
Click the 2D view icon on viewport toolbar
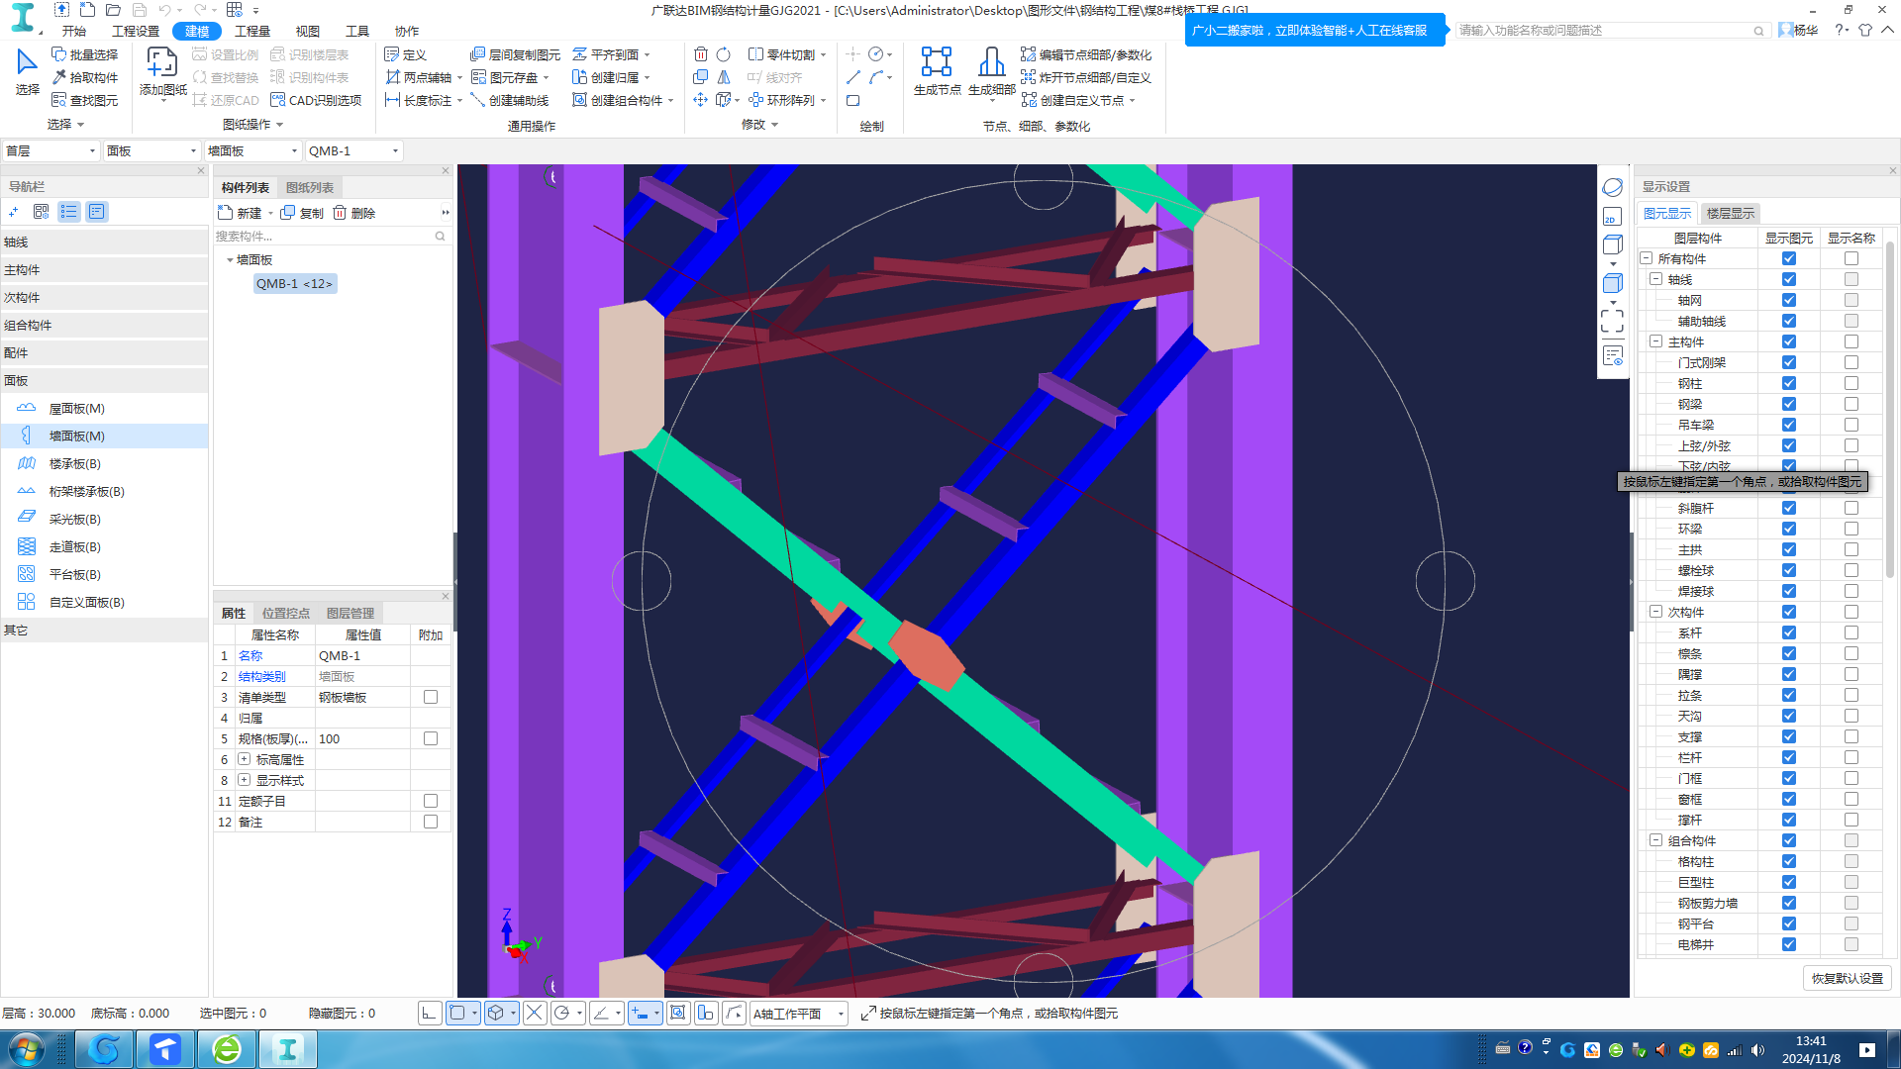coord(1612,217)
